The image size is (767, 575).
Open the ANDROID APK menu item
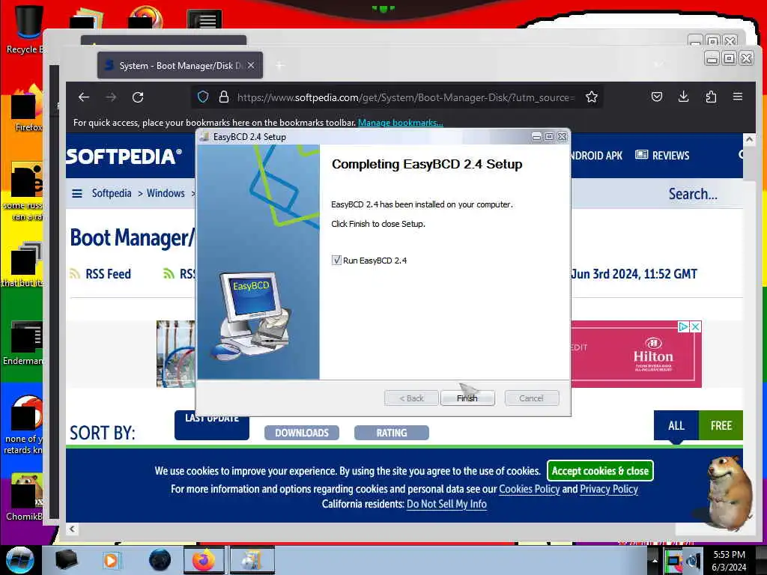click(x=596, y=156)
